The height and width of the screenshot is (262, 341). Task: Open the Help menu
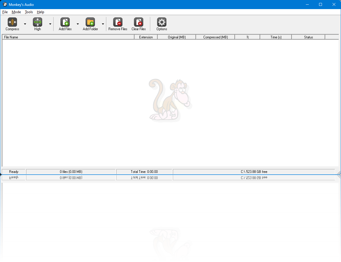point(40,12)
